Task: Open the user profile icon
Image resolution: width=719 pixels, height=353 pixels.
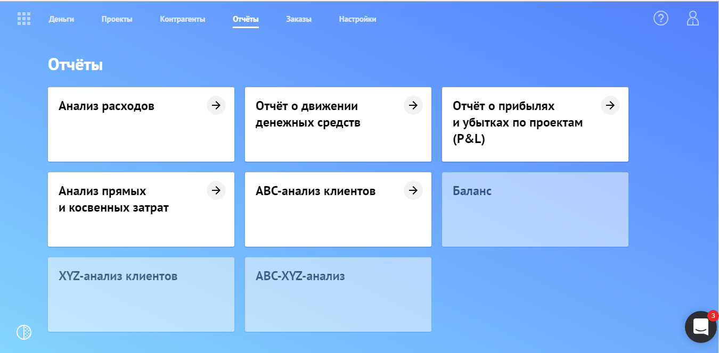Action: [x=693, y=18]
